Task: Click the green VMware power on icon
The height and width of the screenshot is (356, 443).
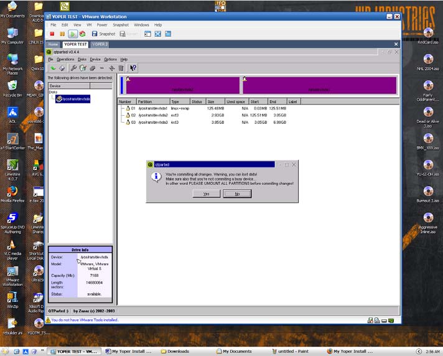Action: tap(73, 34)
